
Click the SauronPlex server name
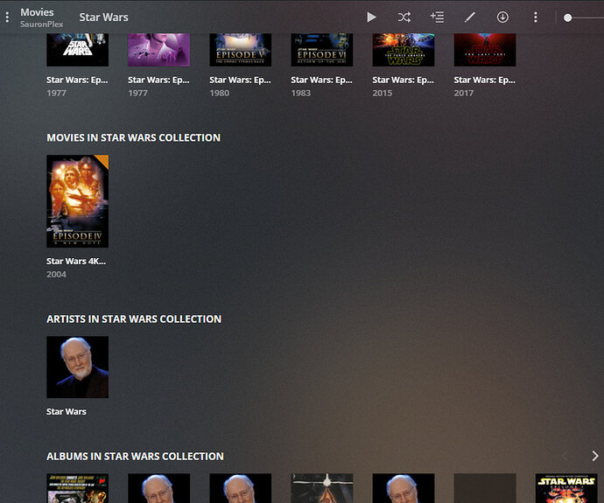(42, 24)
